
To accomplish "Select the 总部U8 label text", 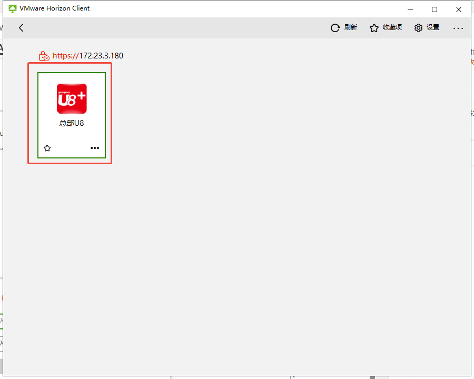I will click(72, 123).
